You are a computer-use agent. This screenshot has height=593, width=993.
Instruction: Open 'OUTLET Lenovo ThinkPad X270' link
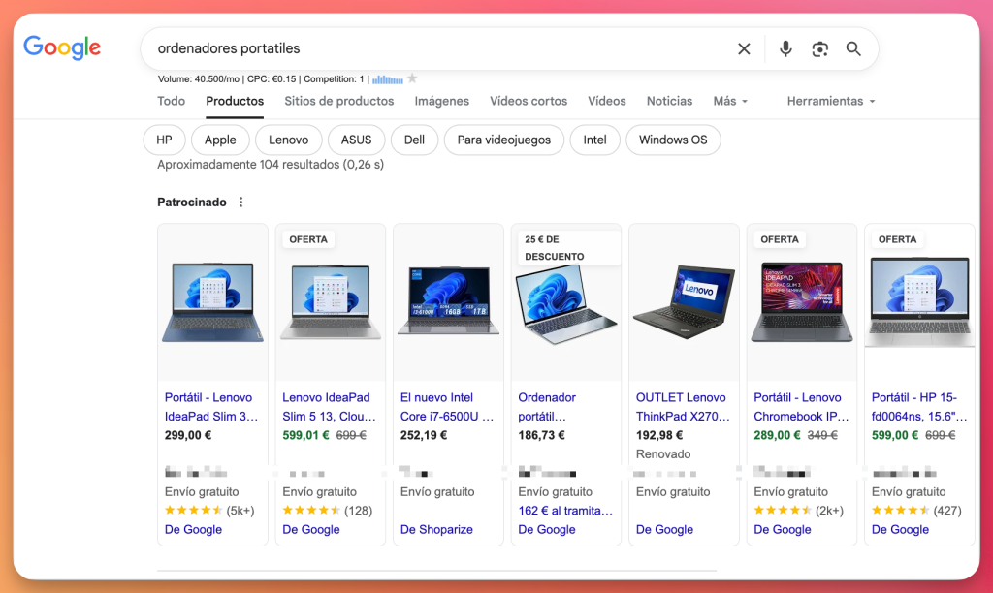coord(683,407)
